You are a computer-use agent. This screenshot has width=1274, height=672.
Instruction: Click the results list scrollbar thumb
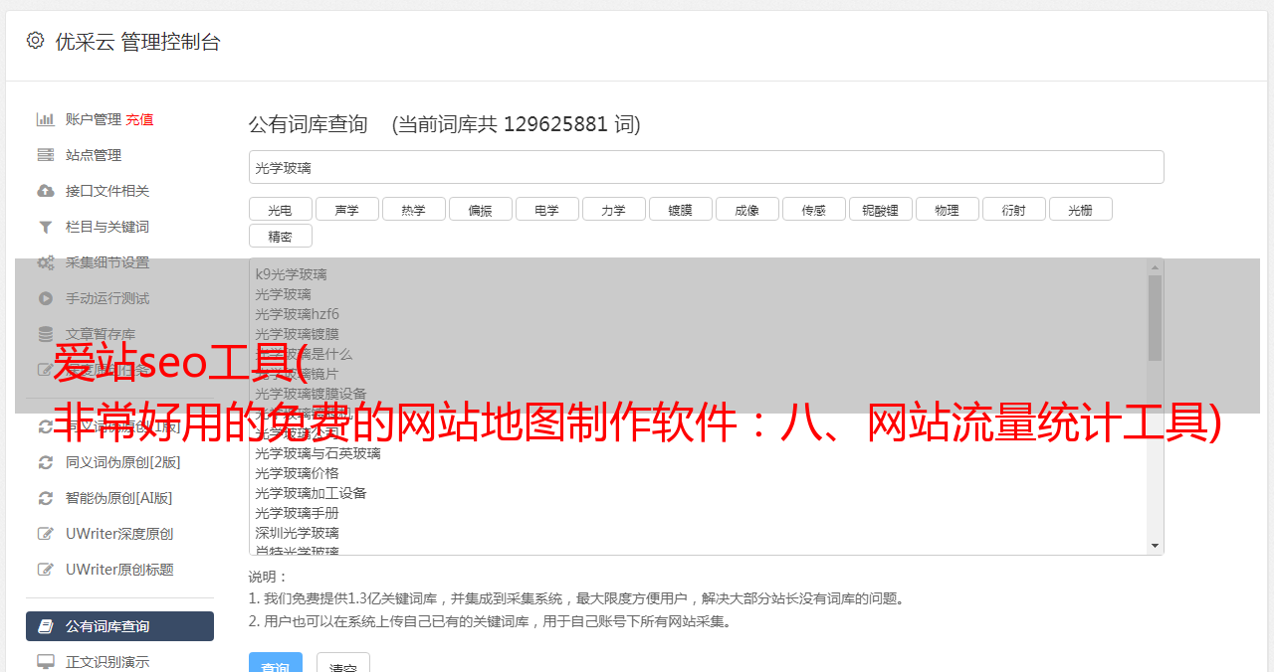(1155, 318)
